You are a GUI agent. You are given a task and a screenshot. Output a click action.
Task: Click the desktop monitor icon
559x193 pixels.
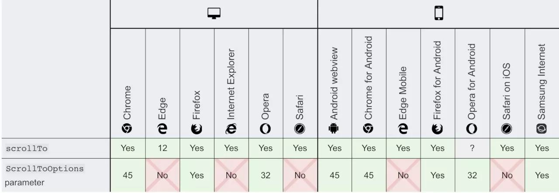point(214,14)
